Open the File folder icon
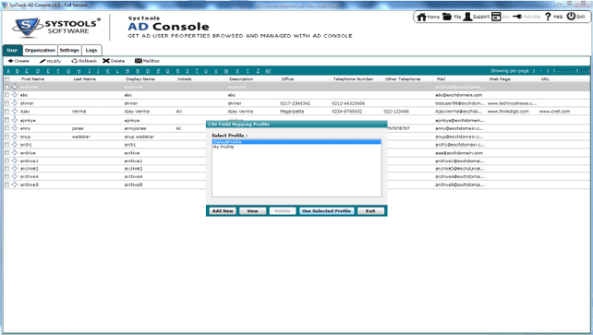The width and height of the screenshot is (593, 335). [447, 17]
